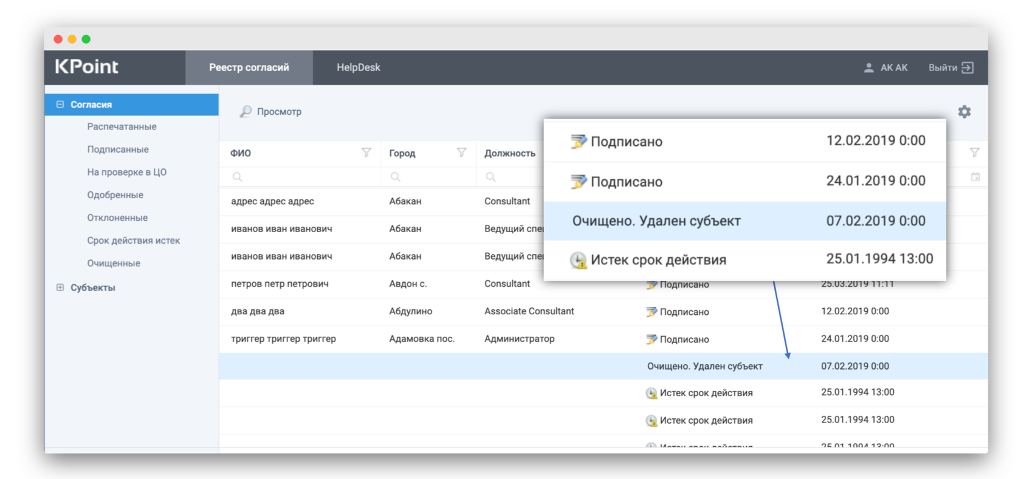
Task: Click the user profile icon near АК АК
Action: point(869,67)
